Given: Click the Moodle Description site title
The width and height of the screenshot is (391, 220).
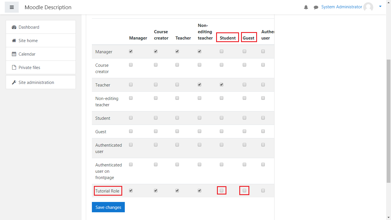Looking at the screenshot, I should (48, 7).
